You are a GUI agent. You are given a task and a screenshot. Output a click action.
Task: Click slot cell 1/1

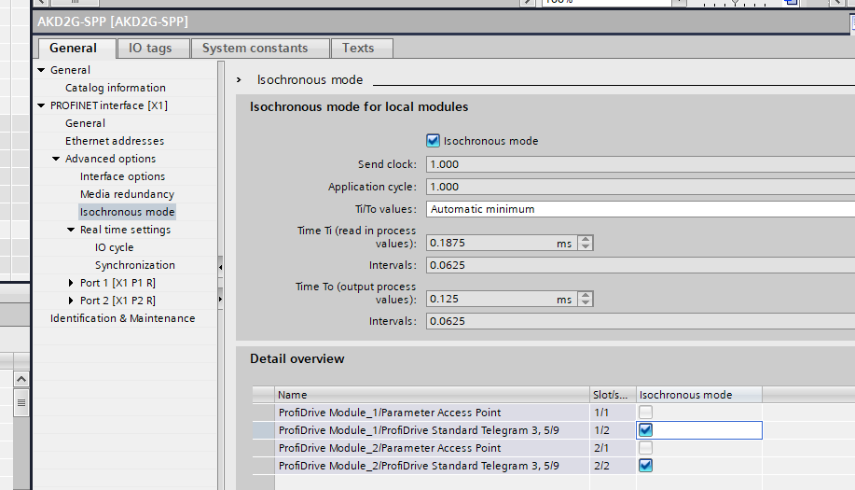[613, 413]
